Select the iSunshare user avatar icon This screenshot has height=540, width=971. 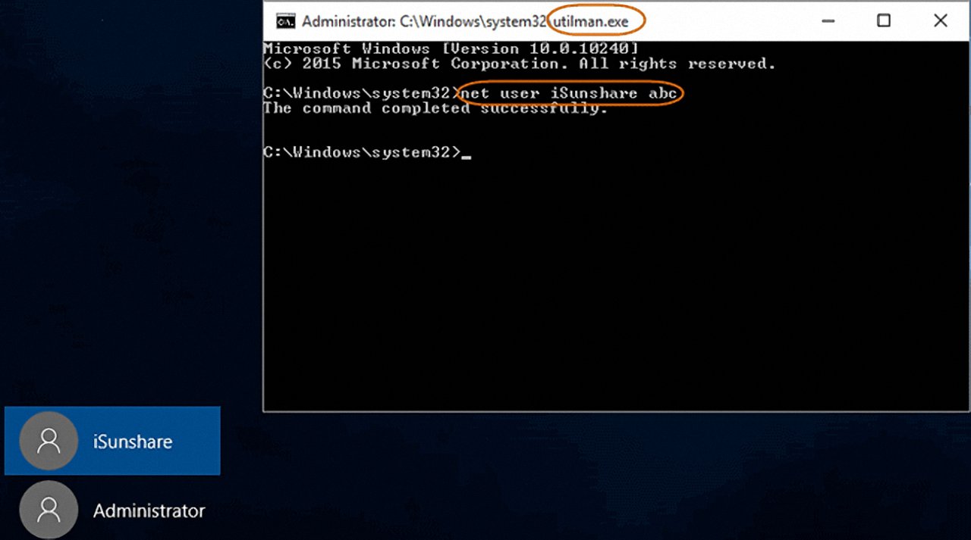tap(48, 441)
